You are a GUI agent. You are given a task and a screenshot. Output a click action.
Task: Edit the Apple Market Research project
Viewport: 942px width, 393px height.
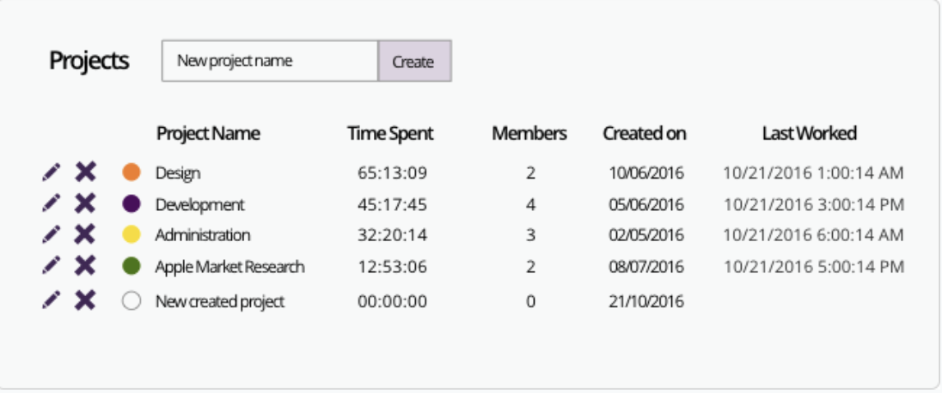point(52,266)
